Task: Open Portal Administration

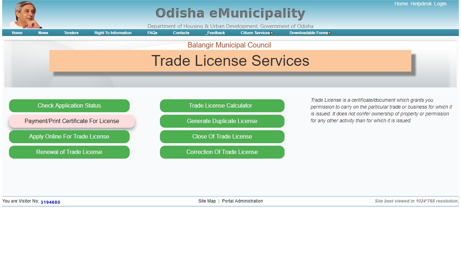Action: pos(242,201)
